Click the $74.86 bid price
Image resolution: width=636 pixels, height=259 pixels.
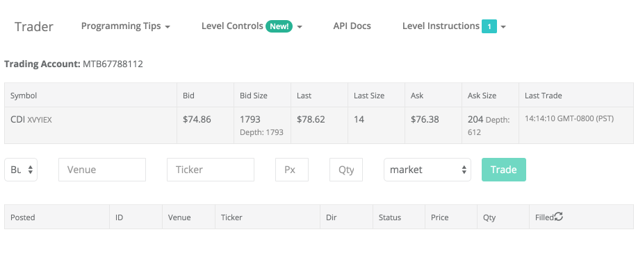click(x=197, y=120)
